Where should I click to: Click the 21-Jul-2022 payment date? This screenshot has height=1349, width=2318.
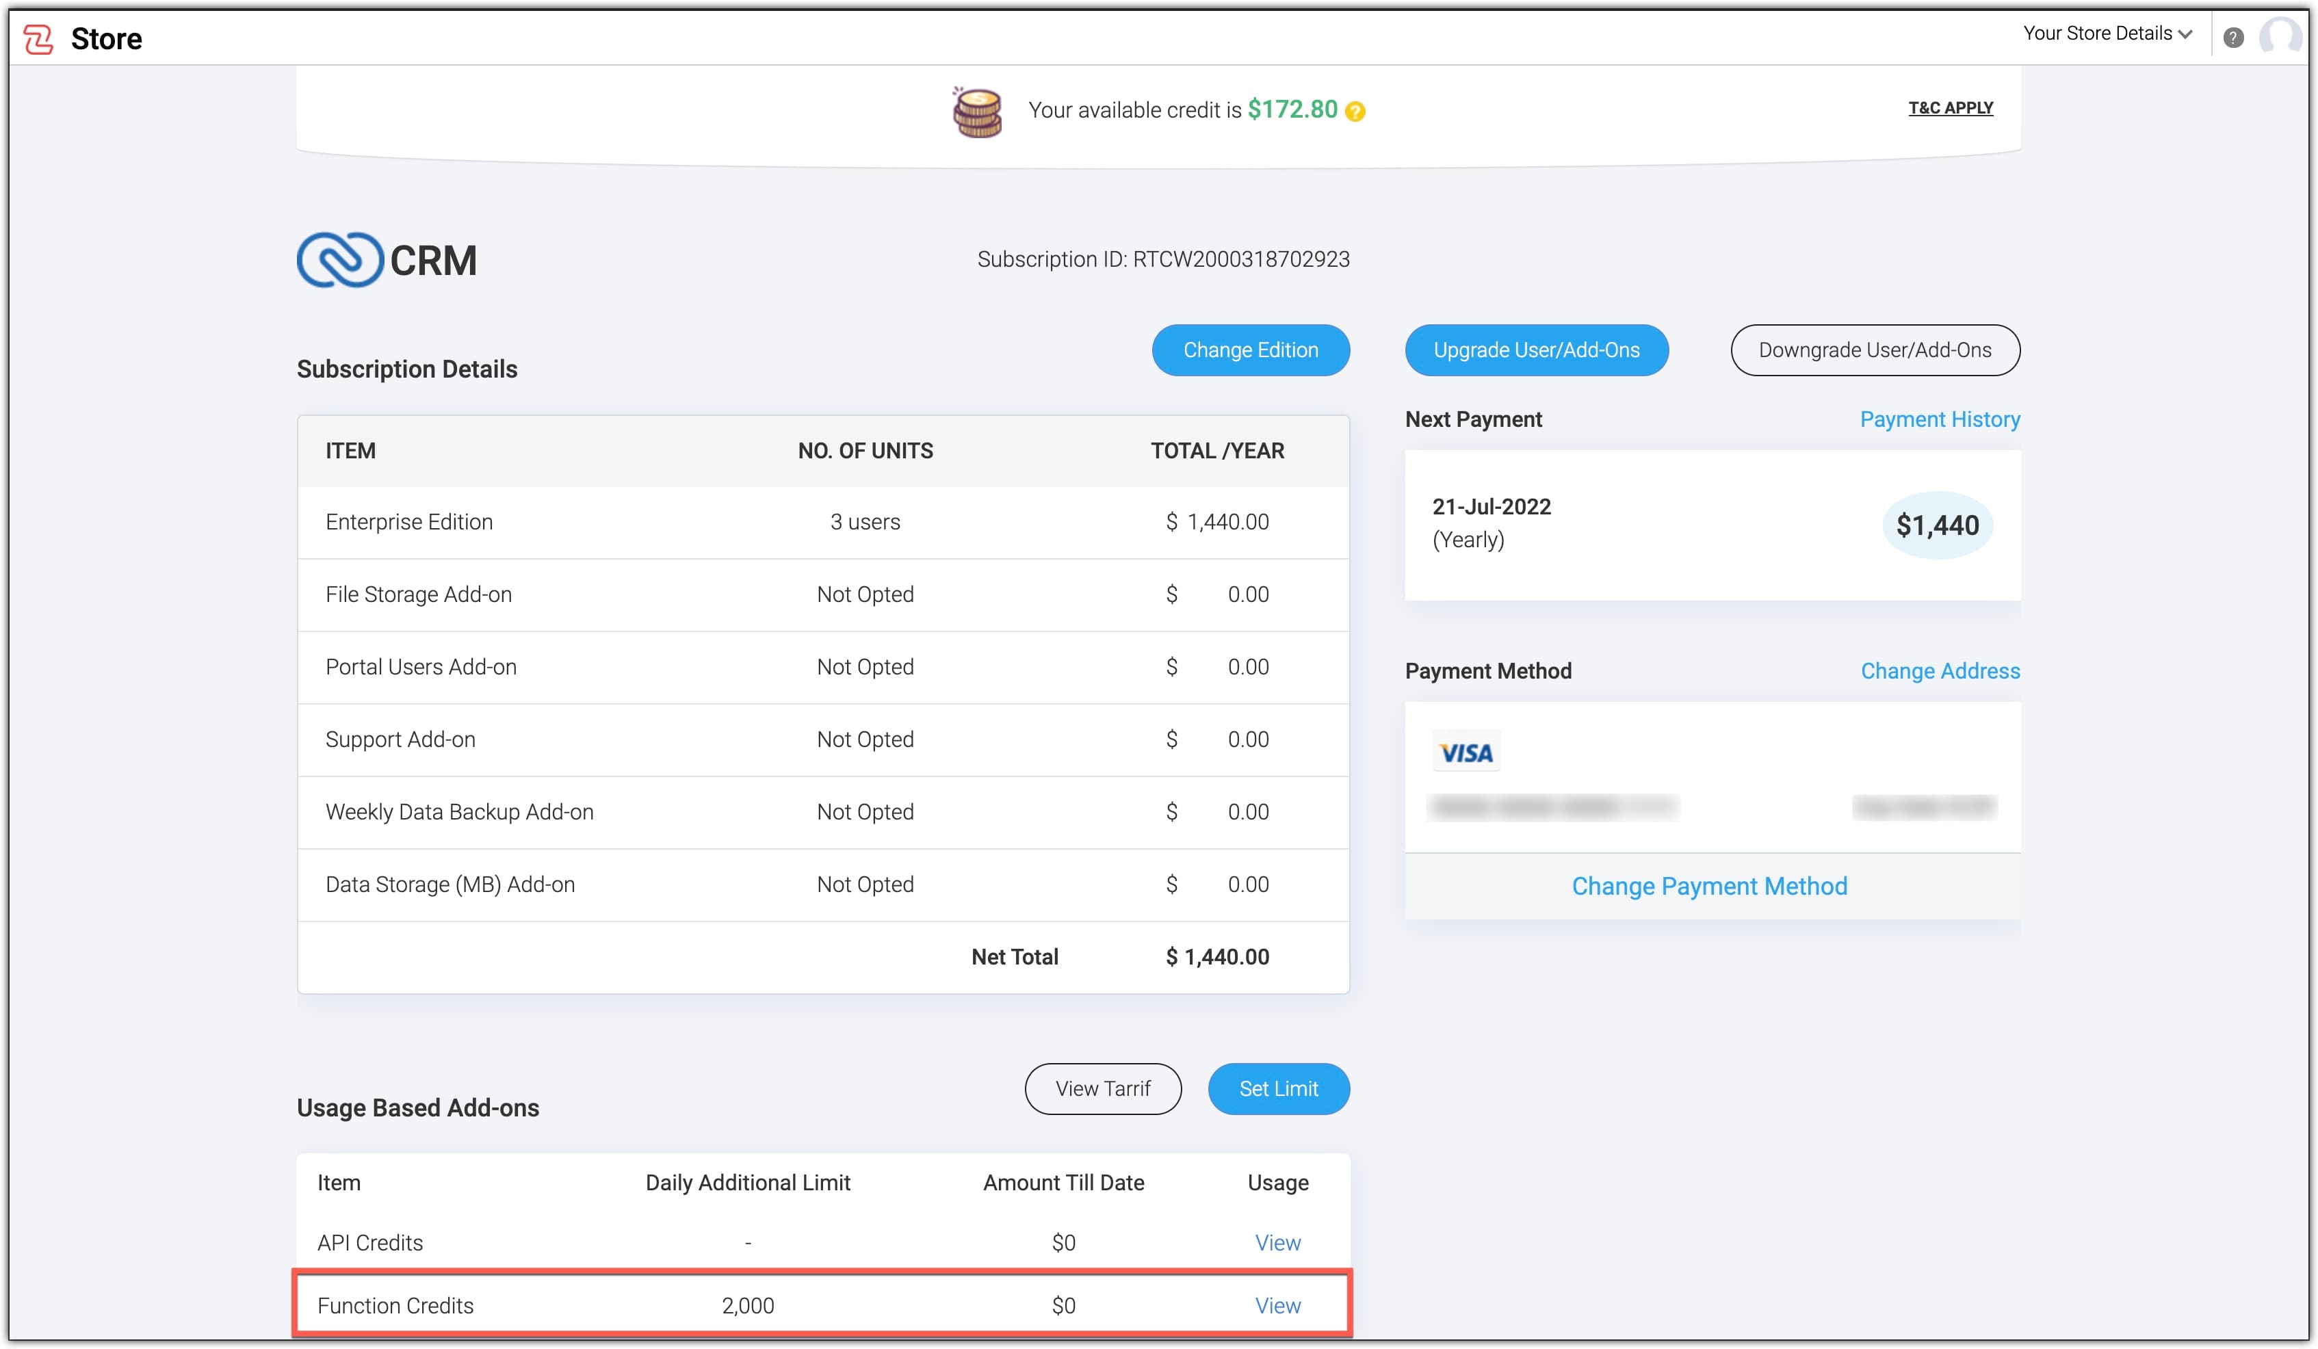(1491, 507)
